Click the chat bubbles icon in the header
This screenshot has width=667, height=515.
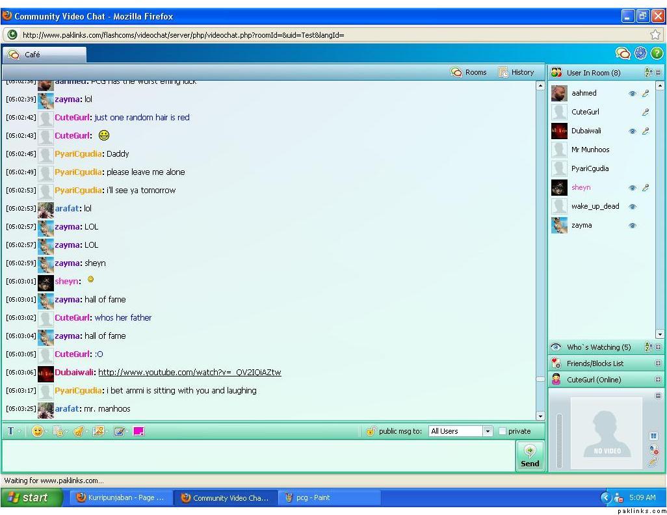622,53
